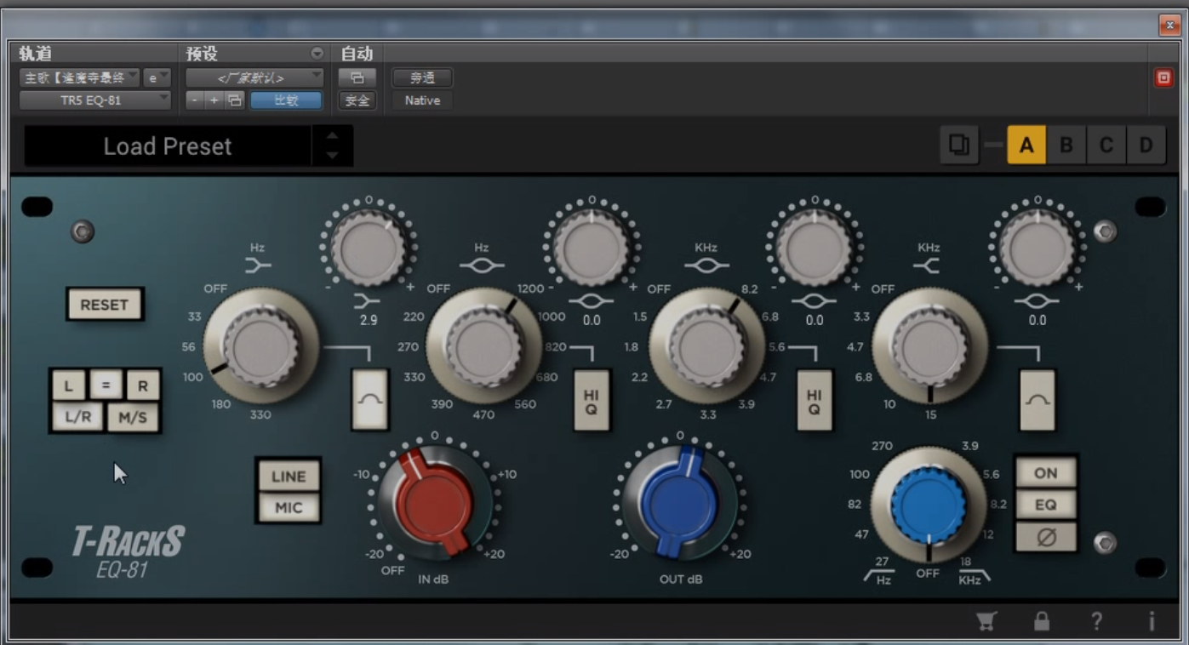
Task: Toggle the low band bell curve button
Action: click(x=370, y=400)
